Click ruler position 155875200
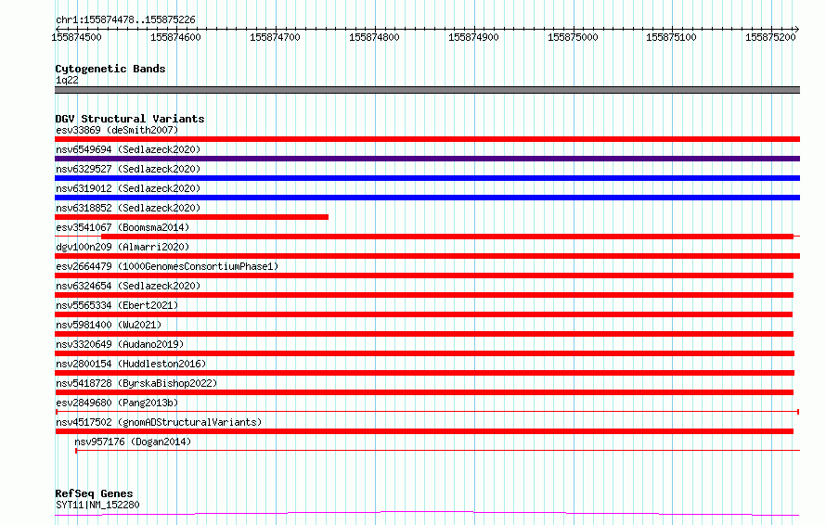Image resolution: width=826 pixels, height=525 pixels. 770,37
